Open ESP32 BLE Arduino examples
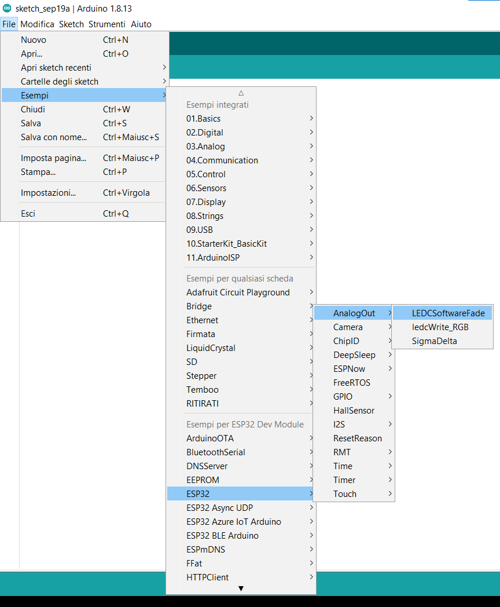The image size is (500, 607). tap(241, 536)
